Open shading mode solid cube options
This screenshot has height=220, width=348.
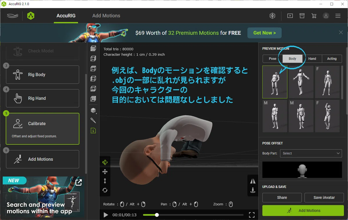point(93,110)
